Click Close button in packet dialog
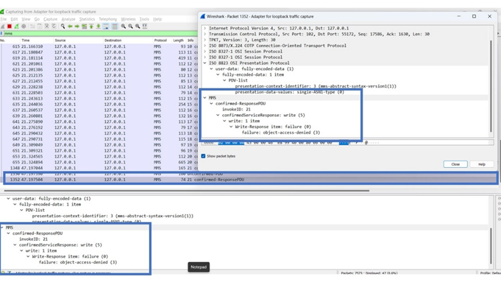Screen dimensions: 501x282 point(456,164)
